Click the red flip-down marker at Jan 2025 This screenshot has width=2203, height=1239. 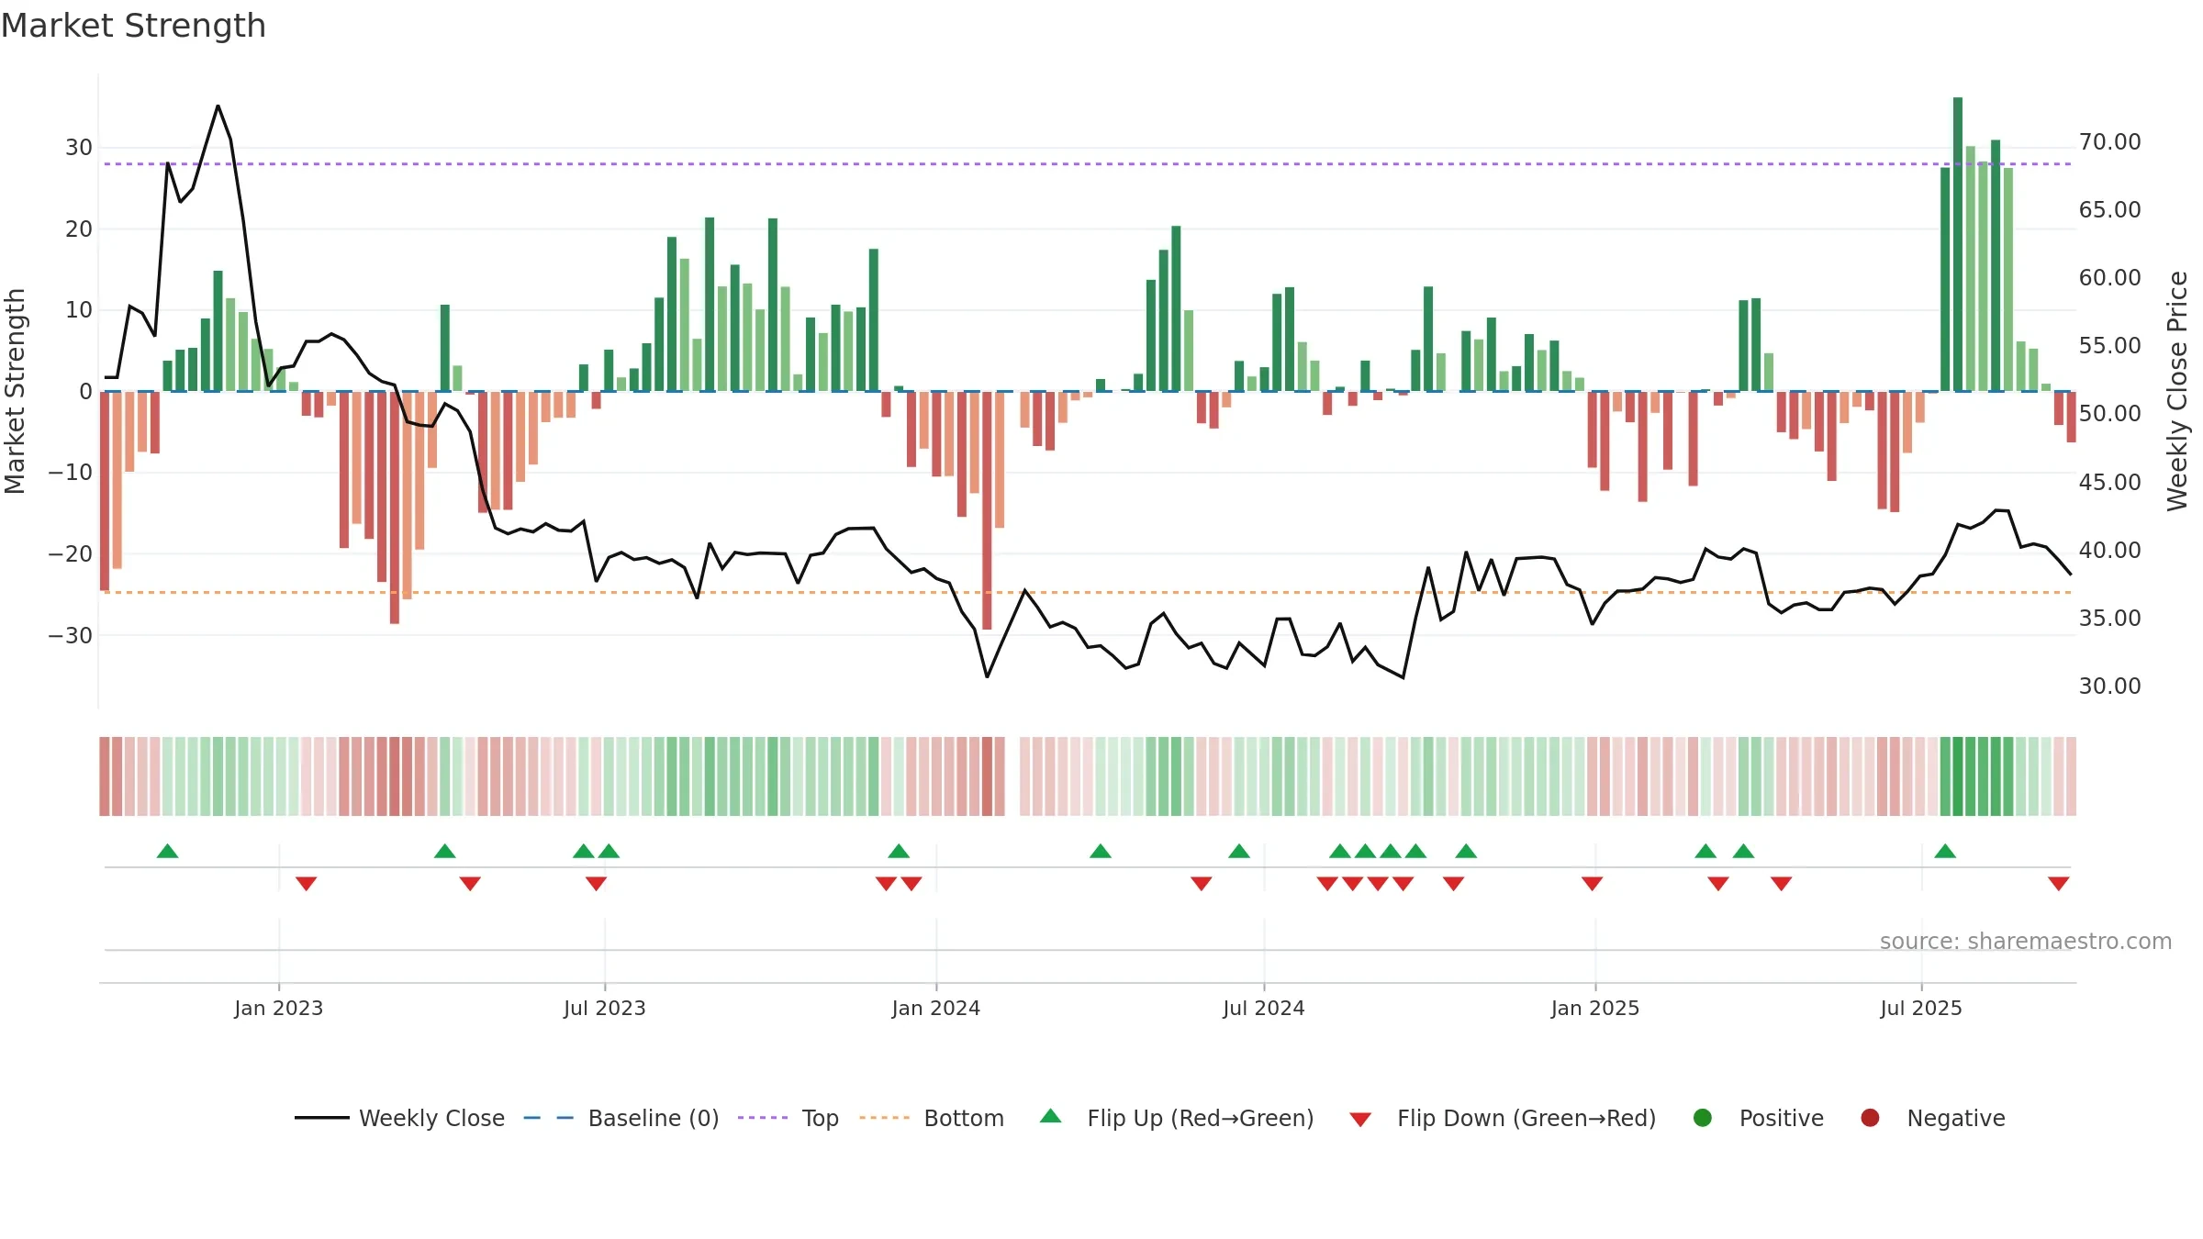click(x=1593, y=883)
